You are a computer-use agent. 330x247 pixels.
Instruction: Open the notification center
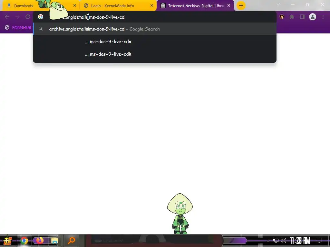[x=319, y=241]
